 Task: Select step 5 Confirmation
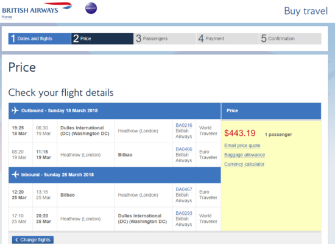coord(290,38)
